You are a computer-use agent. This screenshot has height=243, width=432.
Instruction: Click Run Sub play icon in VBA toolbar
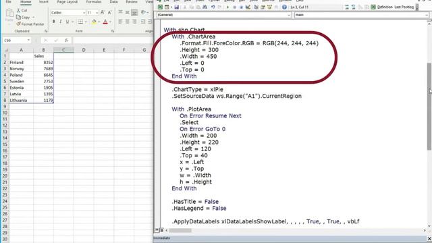(x=227, y=7)
